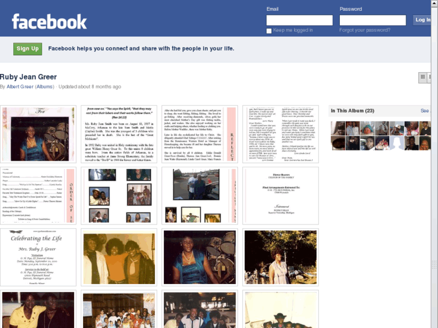Image resolution: width=438 pixels, height=328 pixels.
Task: Click the 'Updated about 8 months ago' text
Action: click(x=90, y=87)
